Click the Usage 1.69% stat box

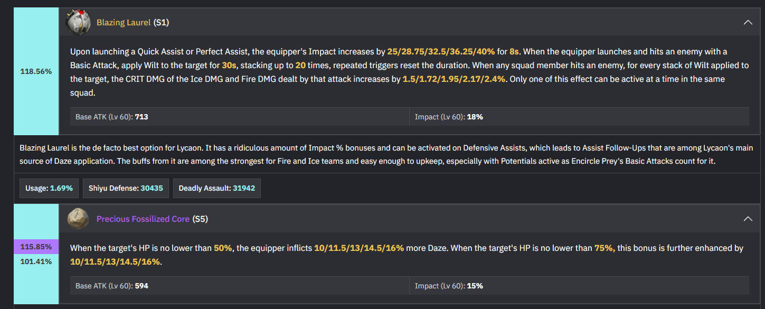[x=49, y=188]
